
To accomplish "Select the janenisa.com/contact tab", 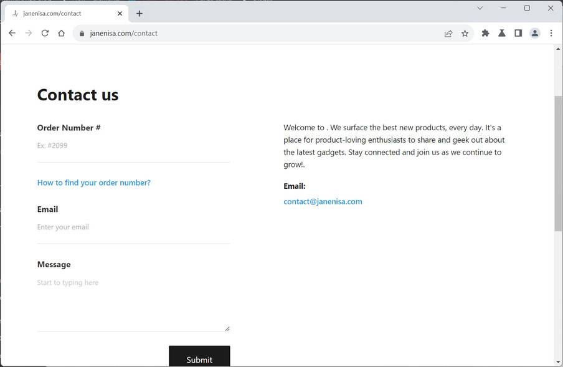I will [x=62, y=13].
